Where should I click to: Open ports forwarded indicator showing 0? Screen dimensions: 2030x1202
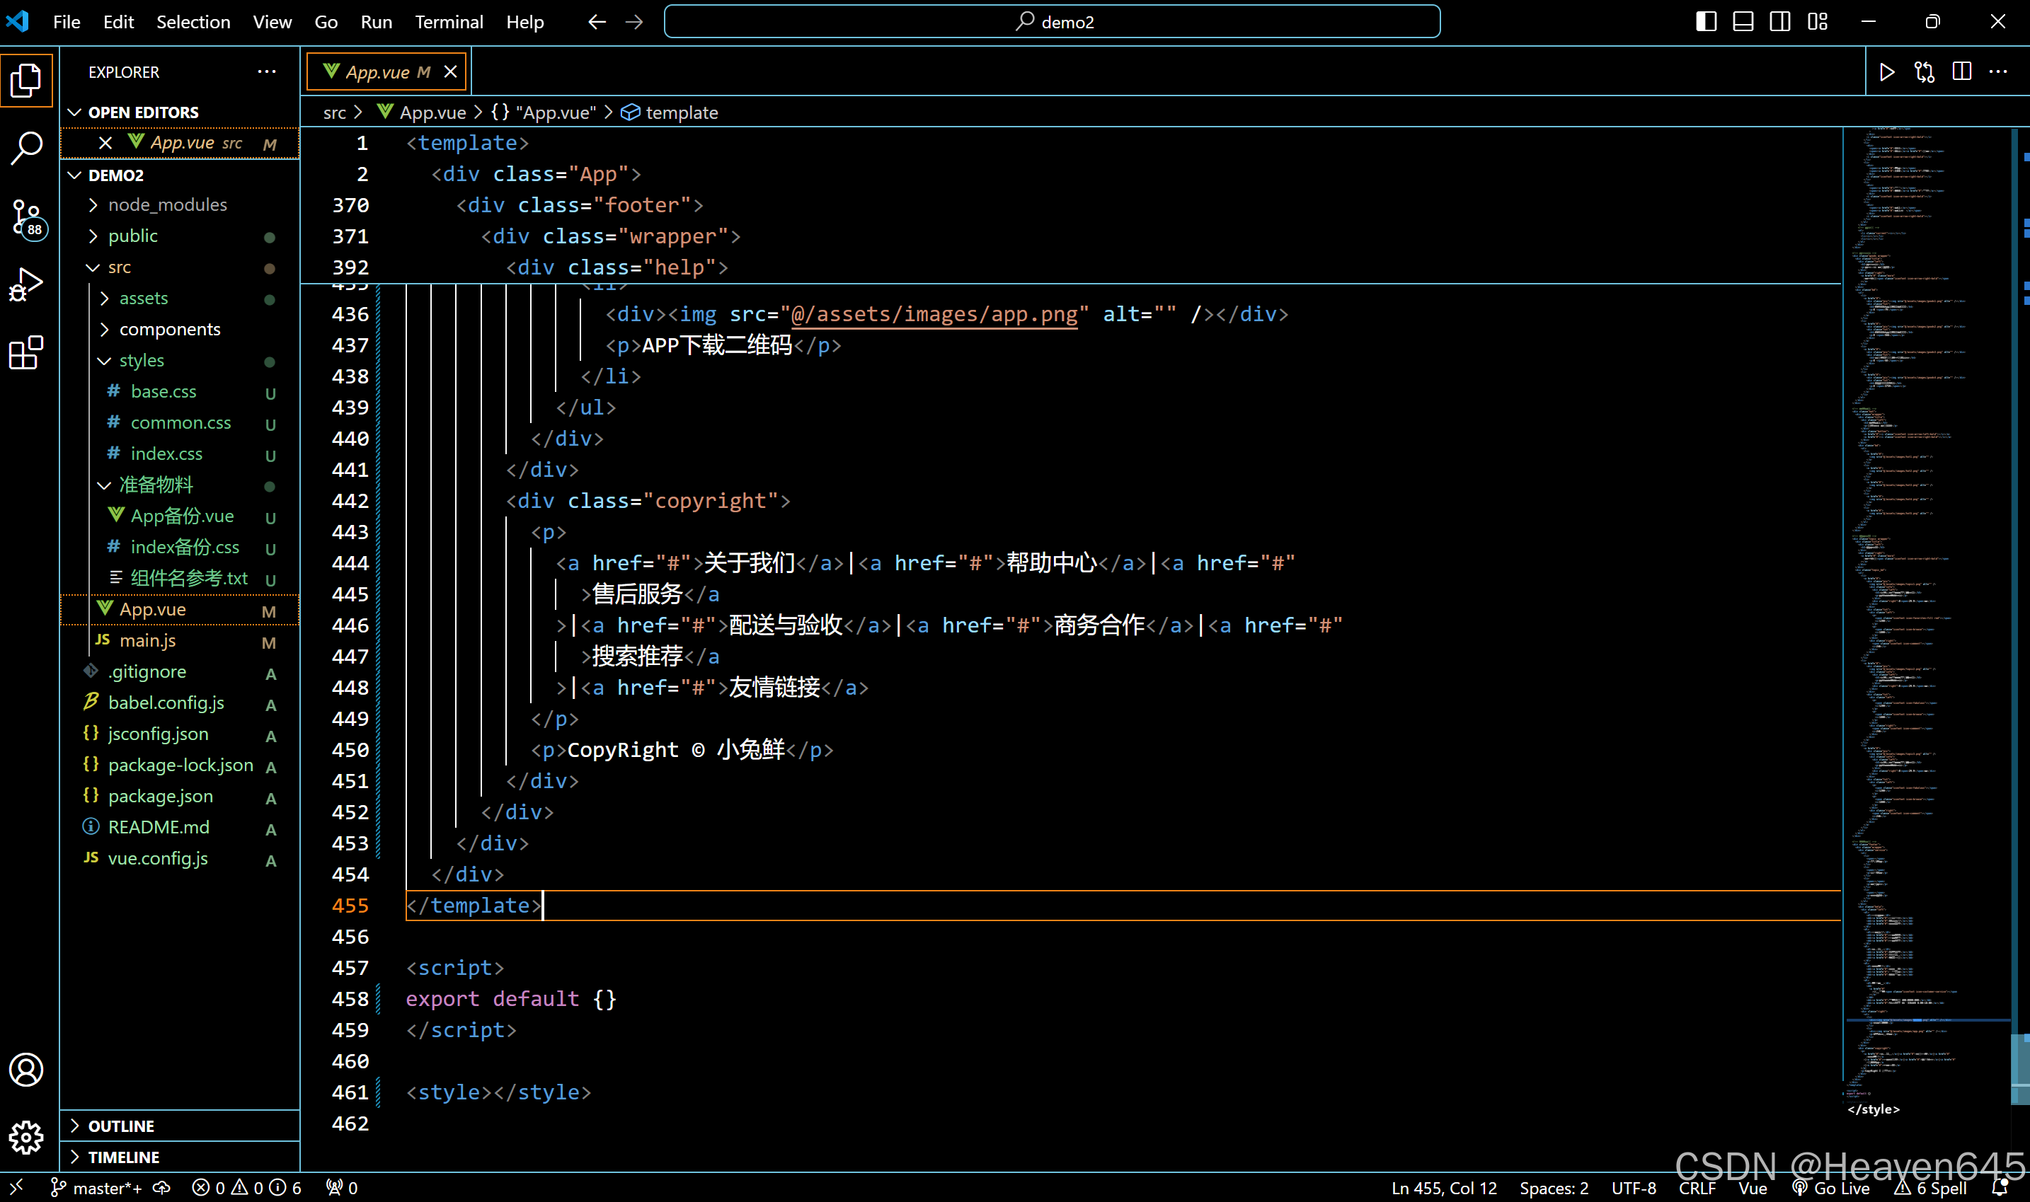(341, 1187)
